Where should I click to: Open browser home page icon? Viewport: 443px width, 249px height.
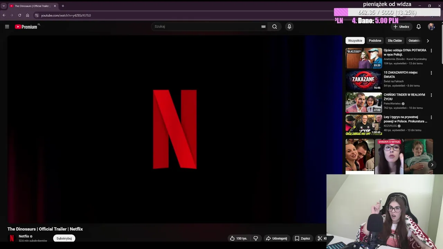click(27, 15)
